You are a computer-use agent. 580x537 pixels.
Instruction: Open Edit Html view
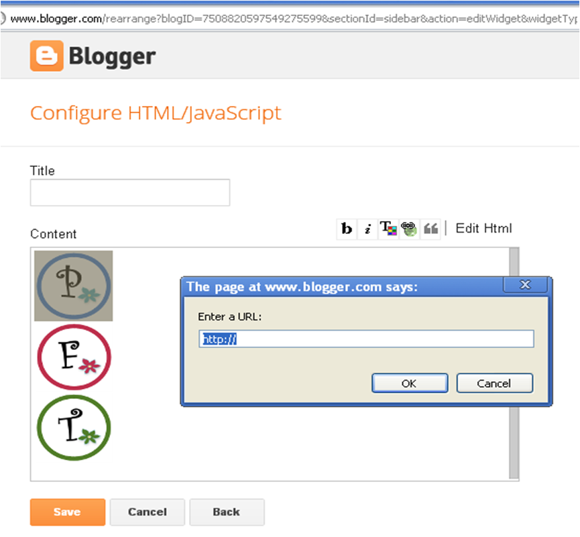(x=483, y=228)
